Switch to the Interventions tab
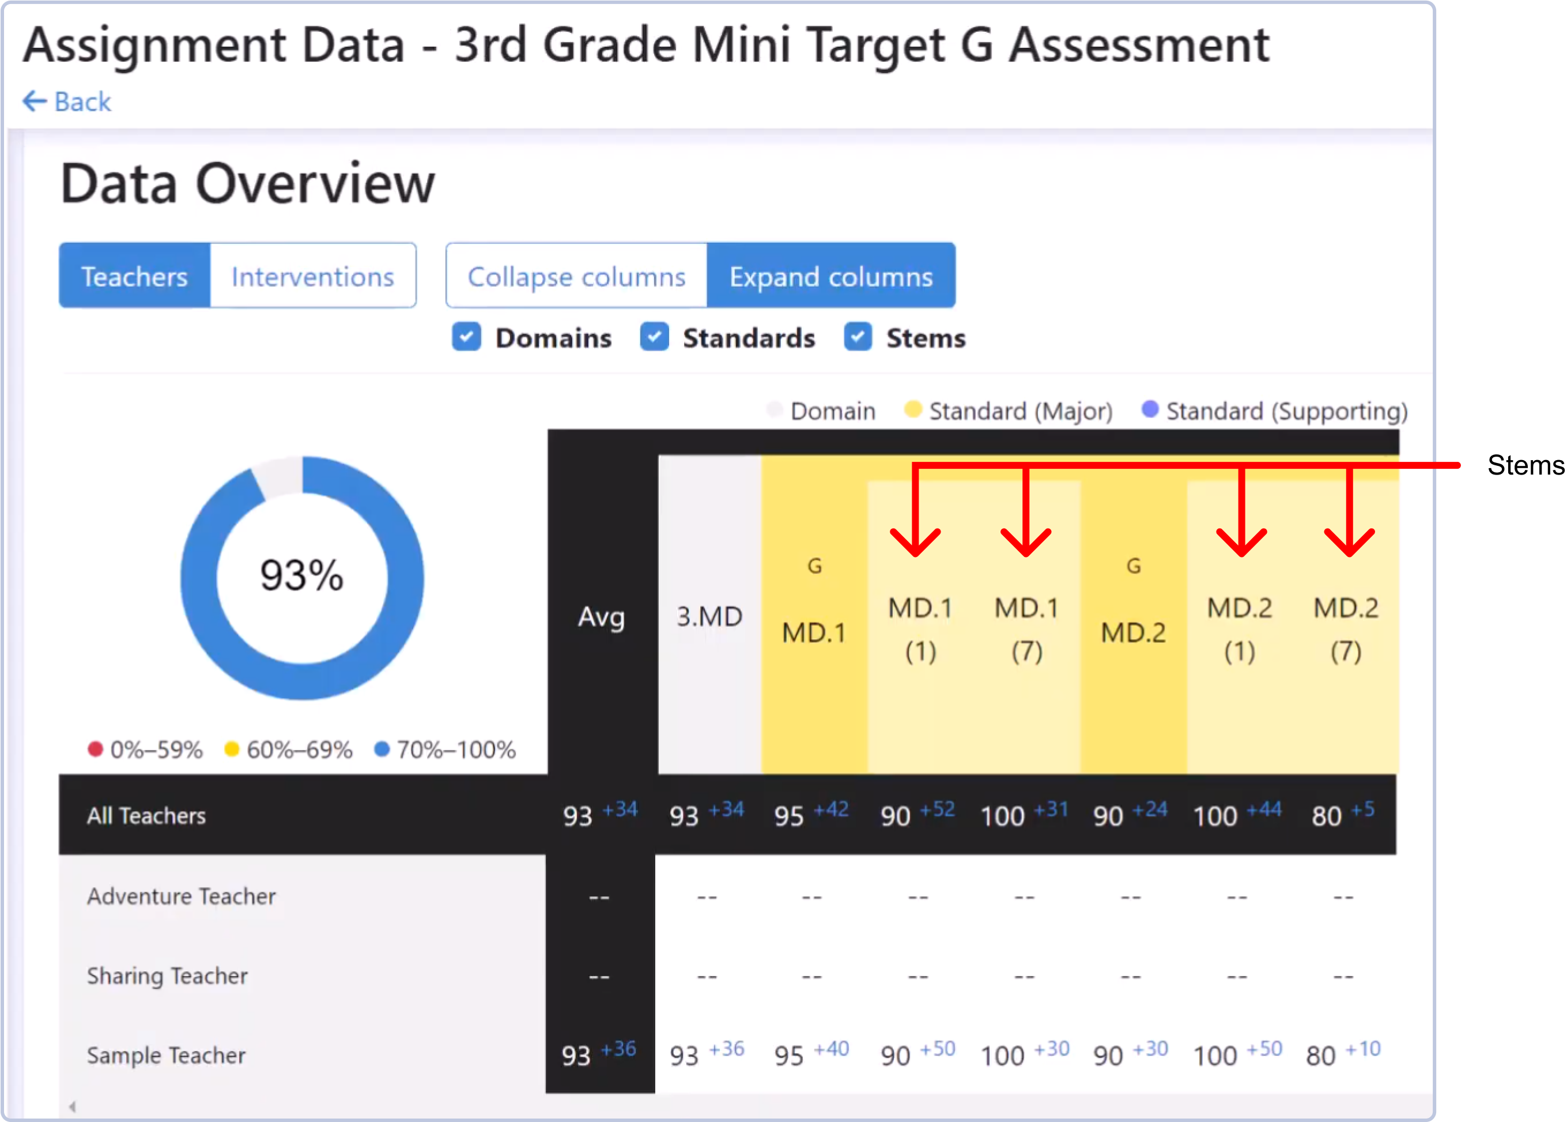 (313, 276)
